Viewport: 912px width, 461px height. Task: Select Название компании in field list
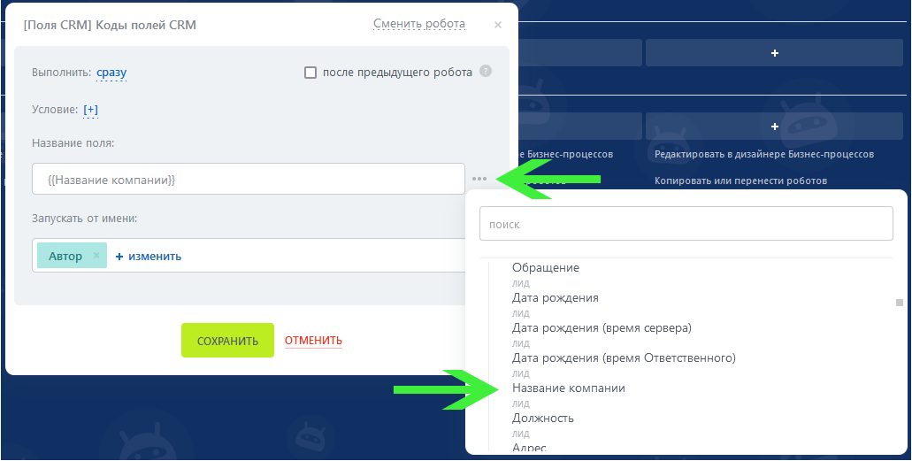tap(568, 388)
